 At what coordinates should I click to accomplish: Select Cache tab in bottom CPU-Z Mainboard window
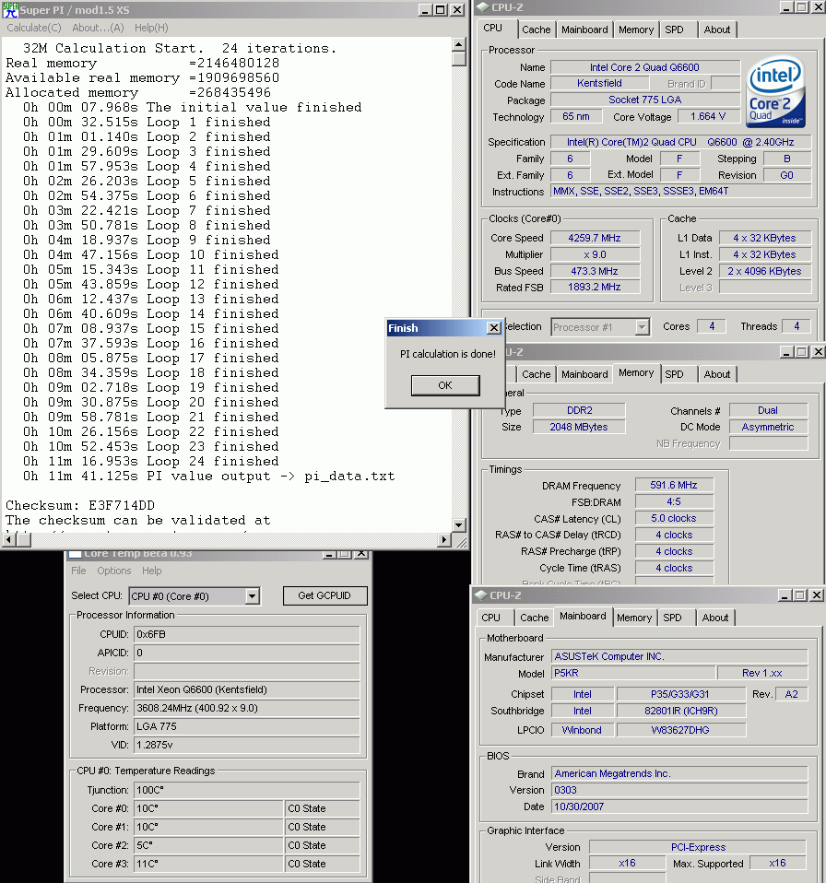535,618
